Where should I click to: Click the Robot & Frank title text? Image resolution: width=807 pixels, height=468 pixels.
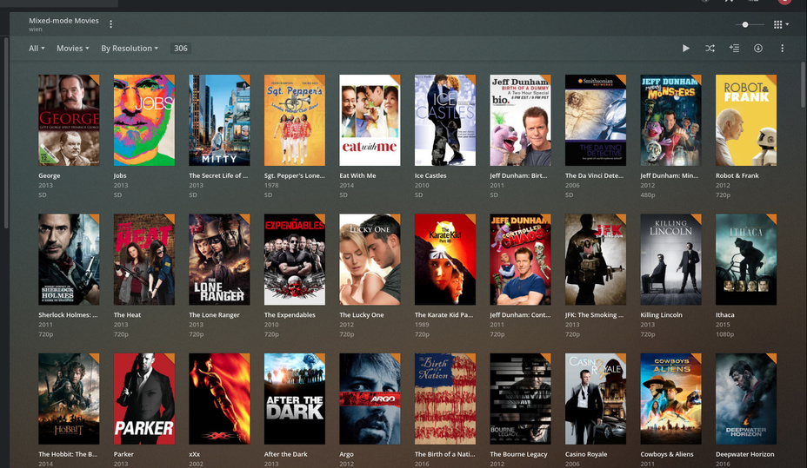pos(737,175)
